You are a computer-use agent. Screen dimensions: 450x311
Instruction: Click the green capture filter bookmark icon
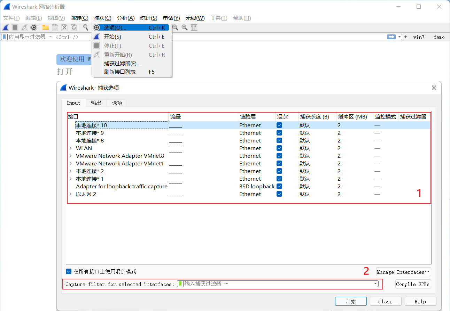pos(180,284)
